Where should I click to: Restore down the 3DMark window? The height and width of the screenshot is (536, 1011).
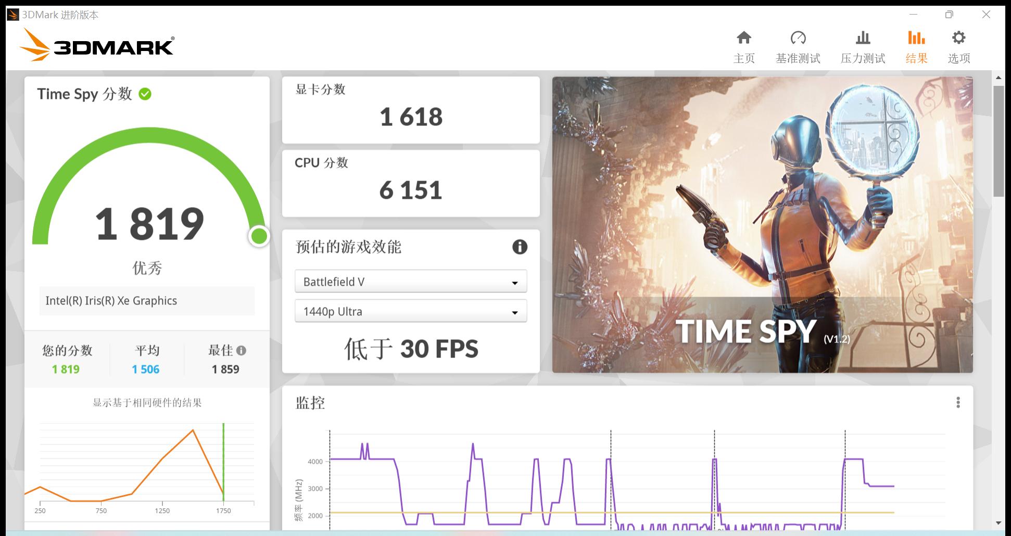tap(949, 15)
